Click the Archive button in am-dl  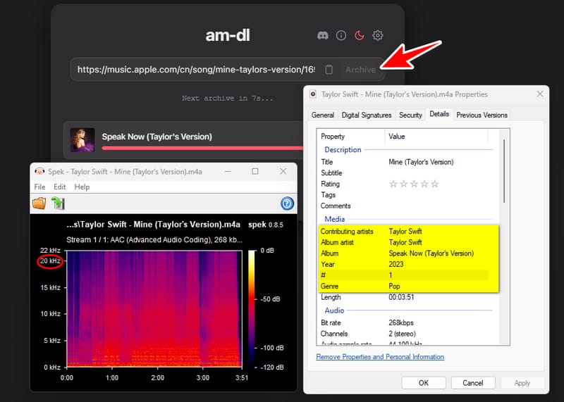tap(360, 69)
